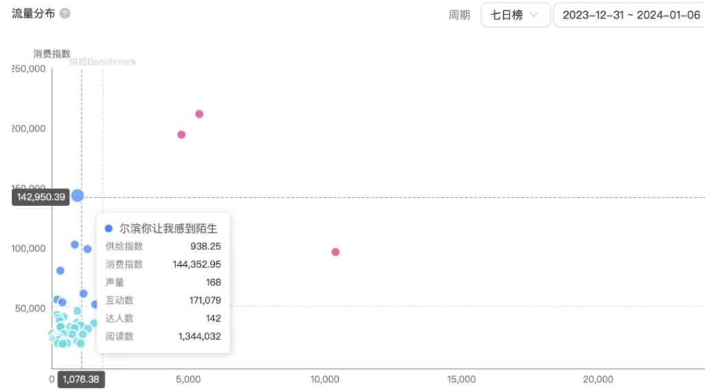
Task: Click the 142,950.39 y-axis value label
Action: click(41, 197)
